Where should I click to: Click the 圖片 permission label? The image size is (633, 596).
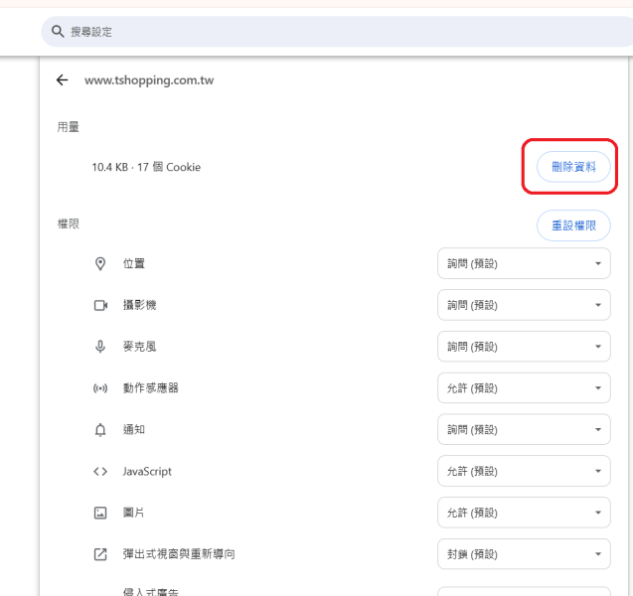[133, 513]
